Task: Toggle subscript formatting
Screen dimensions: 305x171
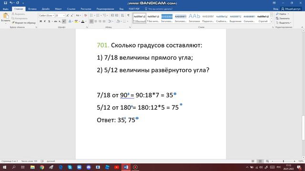Action: tap(60, 21)
